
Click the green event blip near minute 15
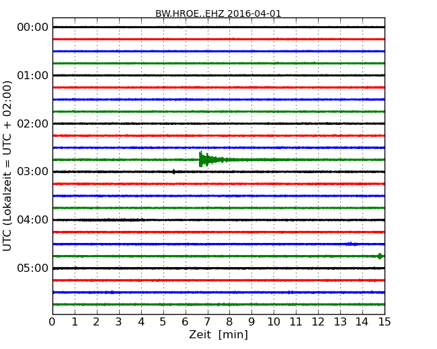point(380,256)
